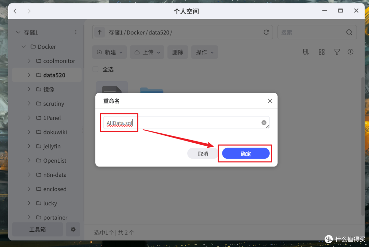
Task: Expand the data520 folder chevron
Action: (29, 75)
